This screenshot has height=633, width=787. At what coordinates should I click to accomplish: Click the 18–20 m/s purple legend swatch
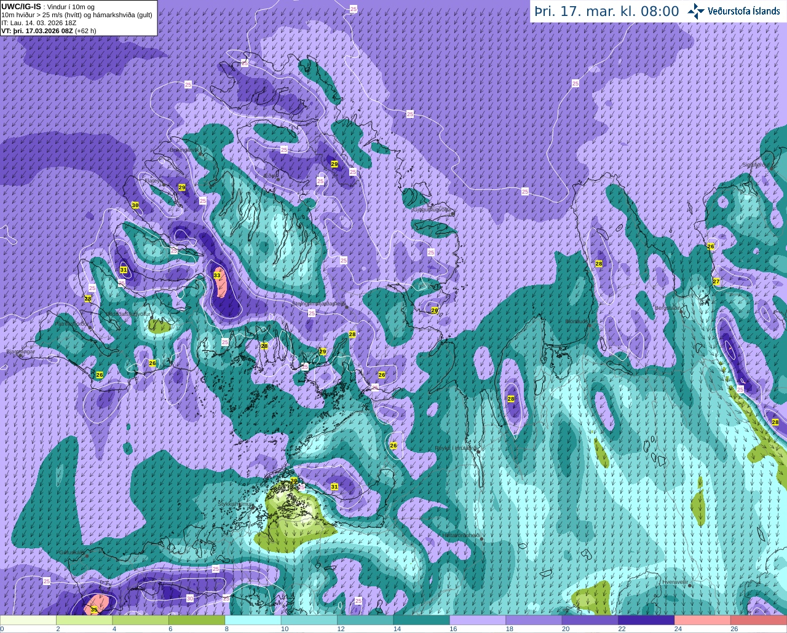click(534, 620)
